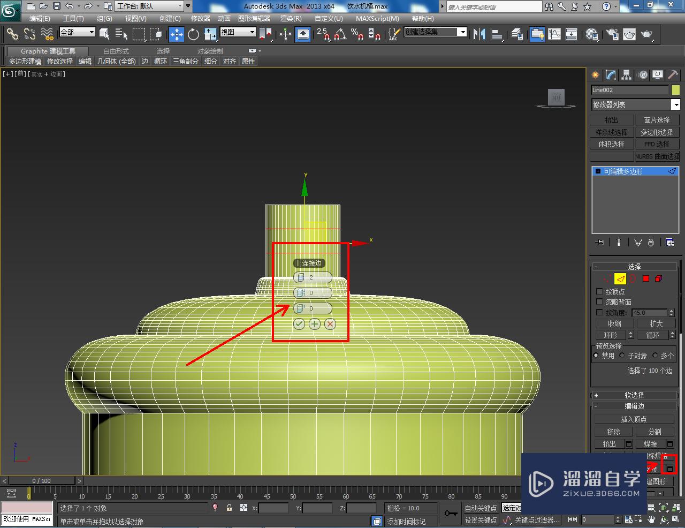Collapse the 选择 rollout
This screenshot has height=528, width=685.
tap(635, 267)
